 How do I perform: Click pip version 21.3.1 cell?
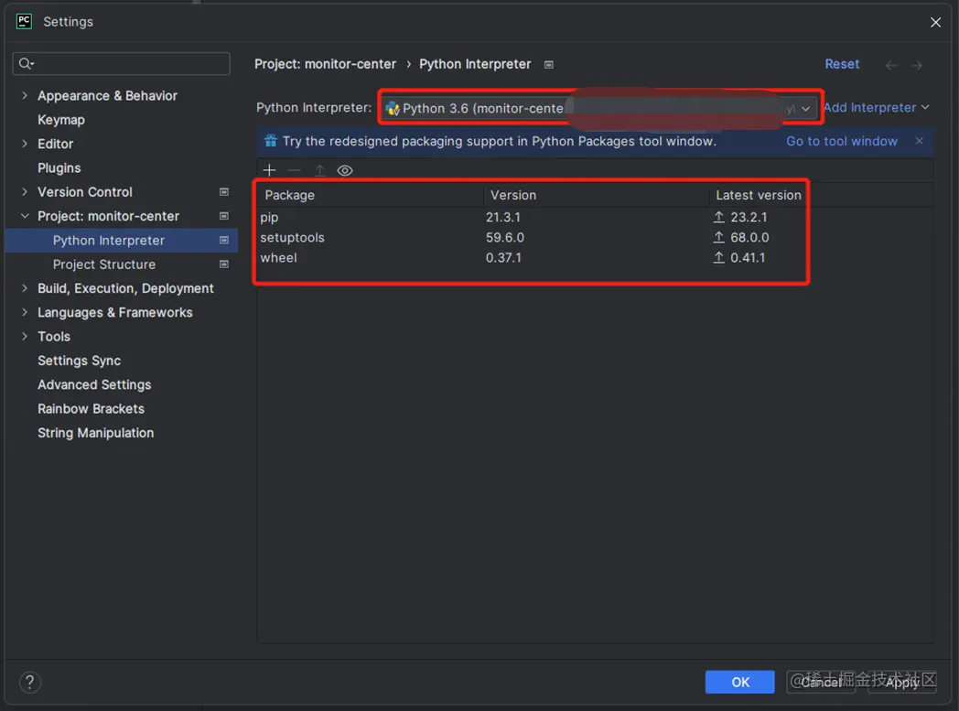point(502,217)
